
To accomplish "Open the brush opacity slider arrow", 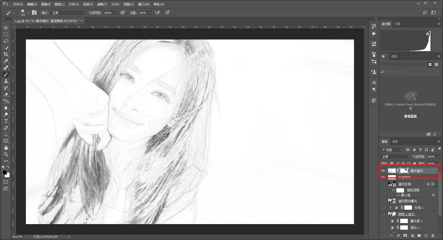I will [x=115, y=13].
